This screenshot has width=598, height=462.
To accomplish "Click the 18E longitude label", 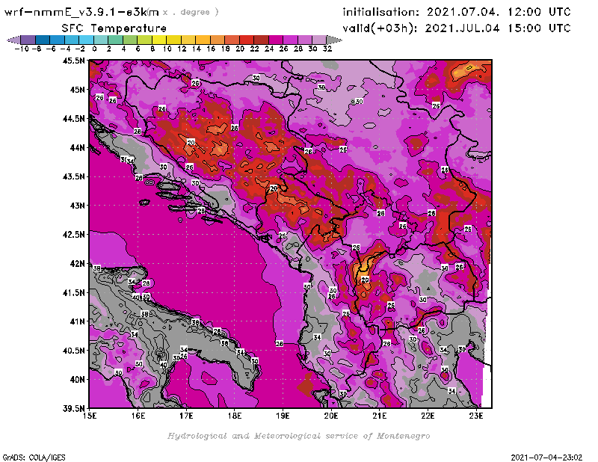I will coord(235,416).
